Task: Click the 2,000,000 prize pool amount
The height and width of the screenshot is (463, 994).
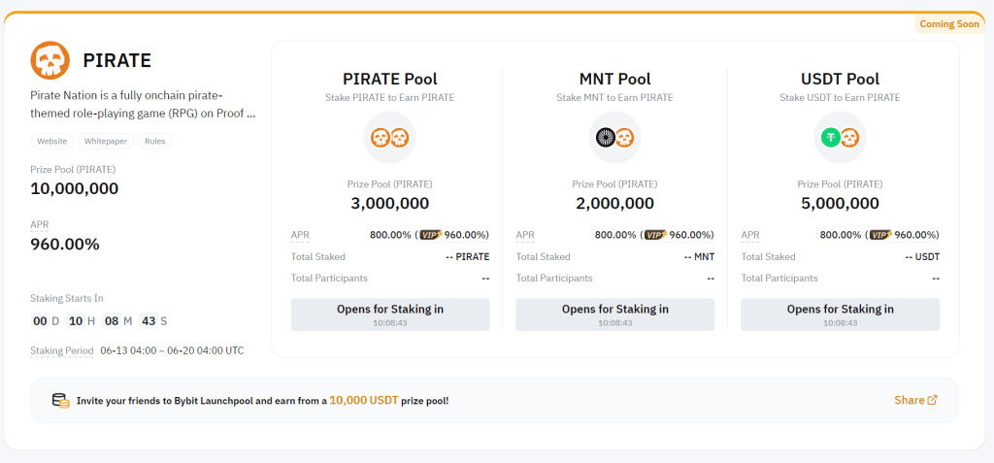Action: [x=614, y=204]
